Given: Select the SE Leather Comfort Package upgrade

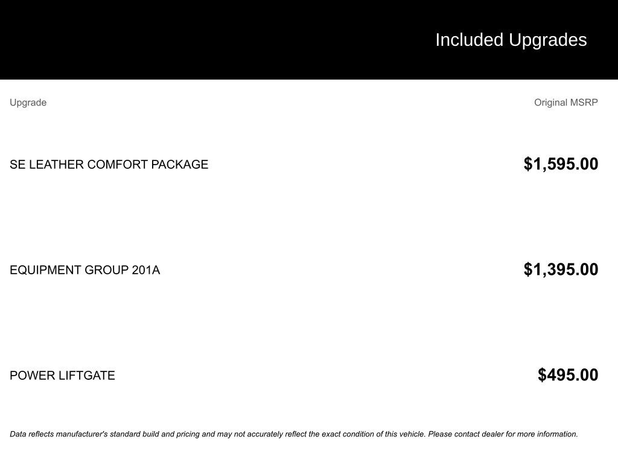Looking at the screenshot, I should tap(109, 165).
